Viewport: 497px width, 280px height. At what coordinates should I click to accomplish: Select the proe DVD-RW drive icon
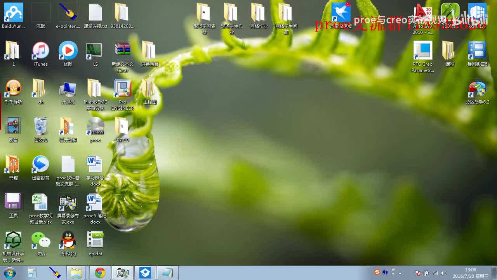point(95,129)
